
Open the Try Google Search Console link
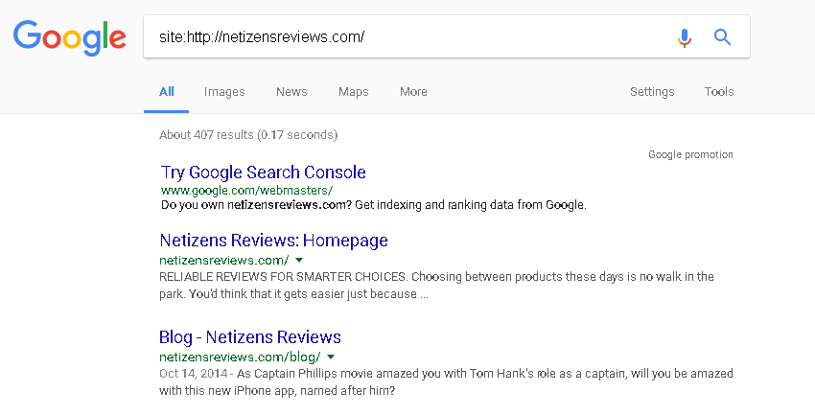click(264, 173)
